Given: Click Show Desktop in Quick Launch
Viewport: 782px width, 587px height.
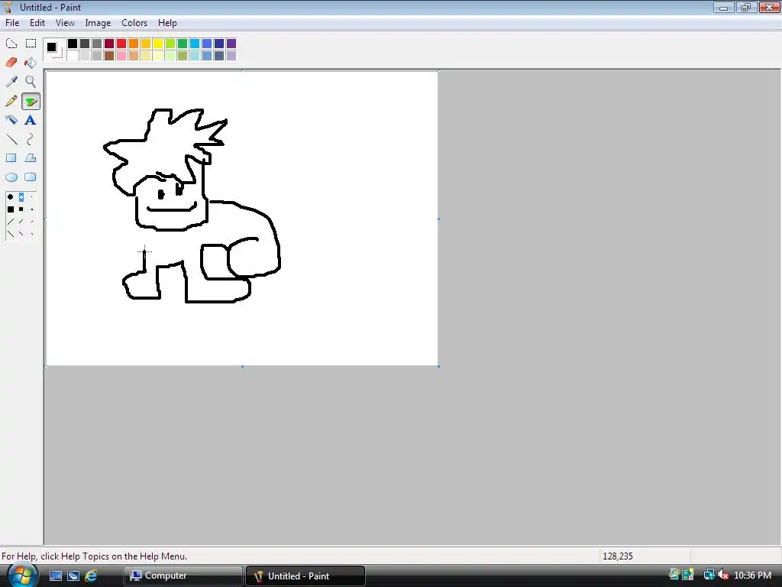Looking at the screenshot, I should coord(56,576).
